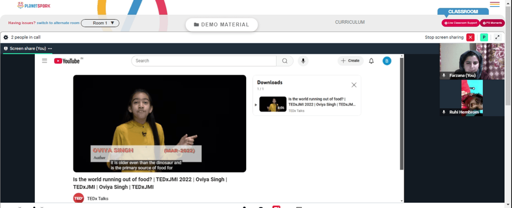The height and width of the screenshot is (208, 512).
Task: Click the YouTube Search input field
Action: tap(204, 61)
